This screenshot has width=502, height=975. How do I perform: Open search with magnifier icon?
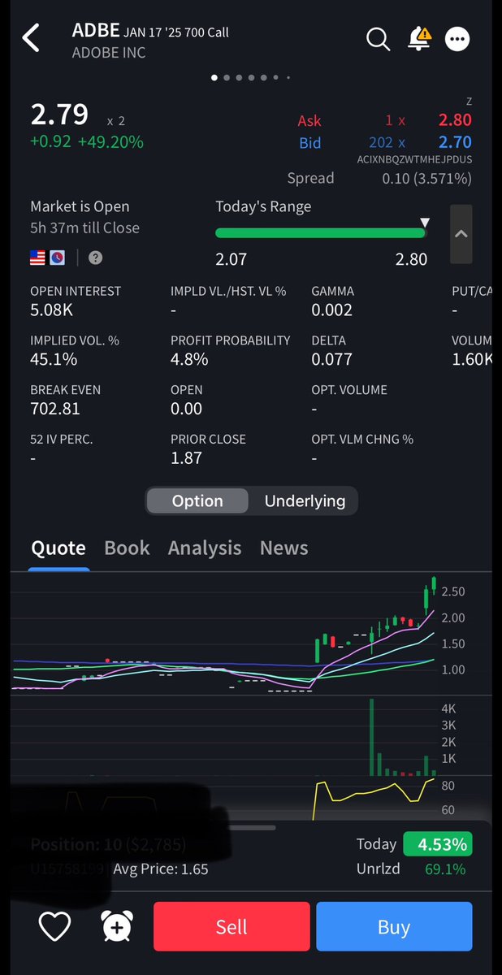[x=378, y=38]
